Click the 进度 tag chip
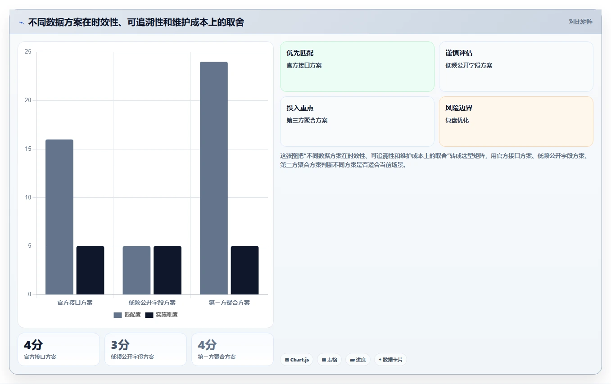 pos(358,360)
